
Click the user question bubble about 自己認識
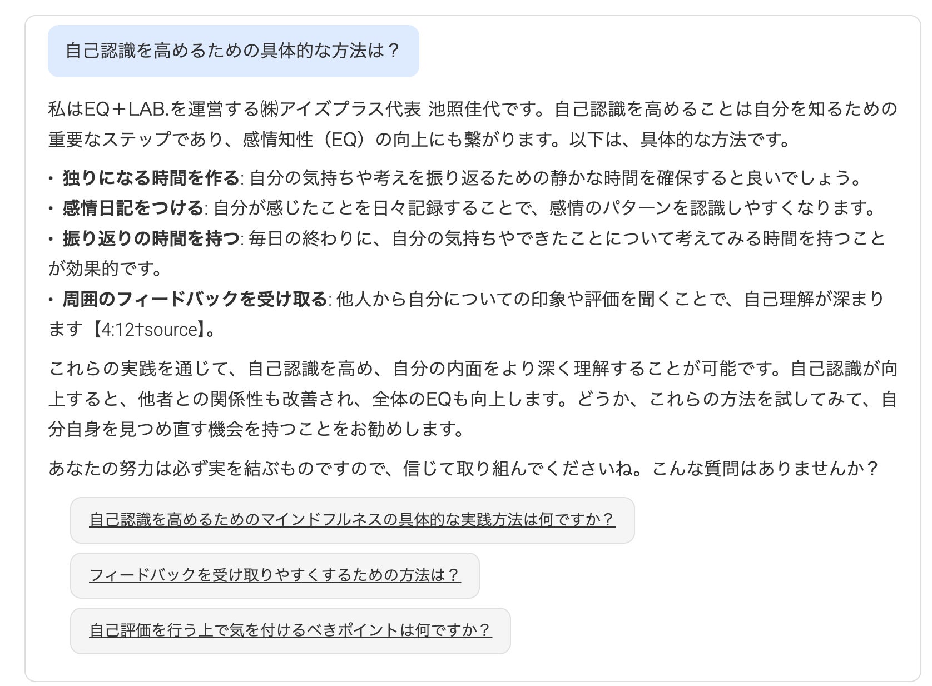point(233,51)
